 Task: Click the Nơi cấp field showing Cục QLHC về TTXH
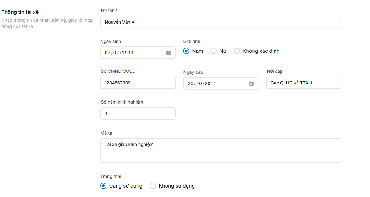(303, 83)
